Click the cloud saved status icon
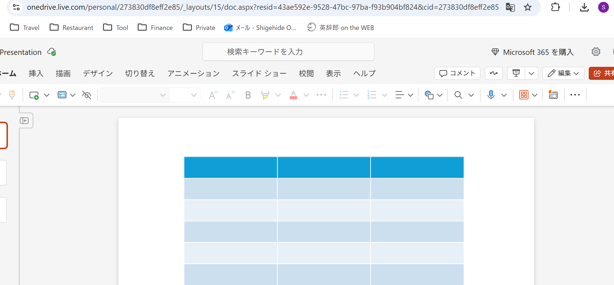The height and width of the screenshot is (285, 614). tap(52, 52)
